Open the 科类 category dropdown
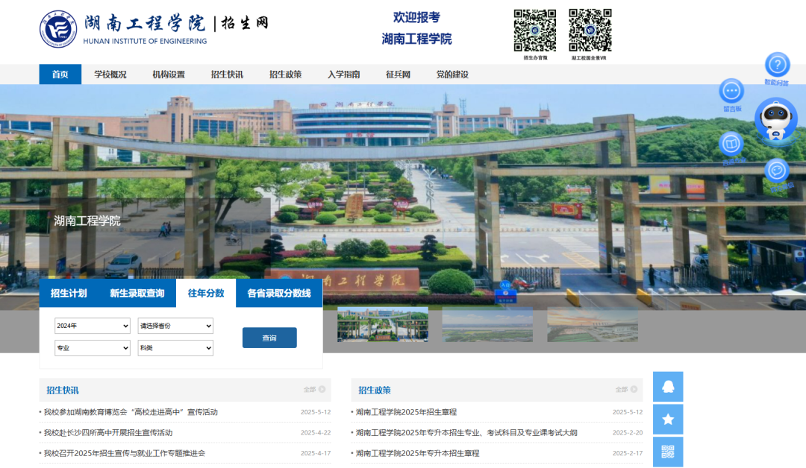The image size is (806, 468). tap(175, 348)
